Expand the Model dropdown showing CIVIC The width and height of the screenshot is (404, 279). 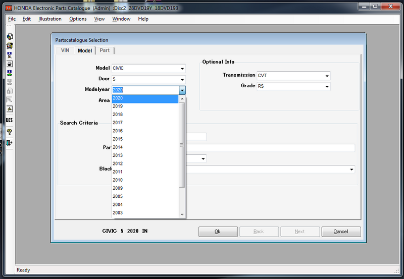[x=182, y=69]
